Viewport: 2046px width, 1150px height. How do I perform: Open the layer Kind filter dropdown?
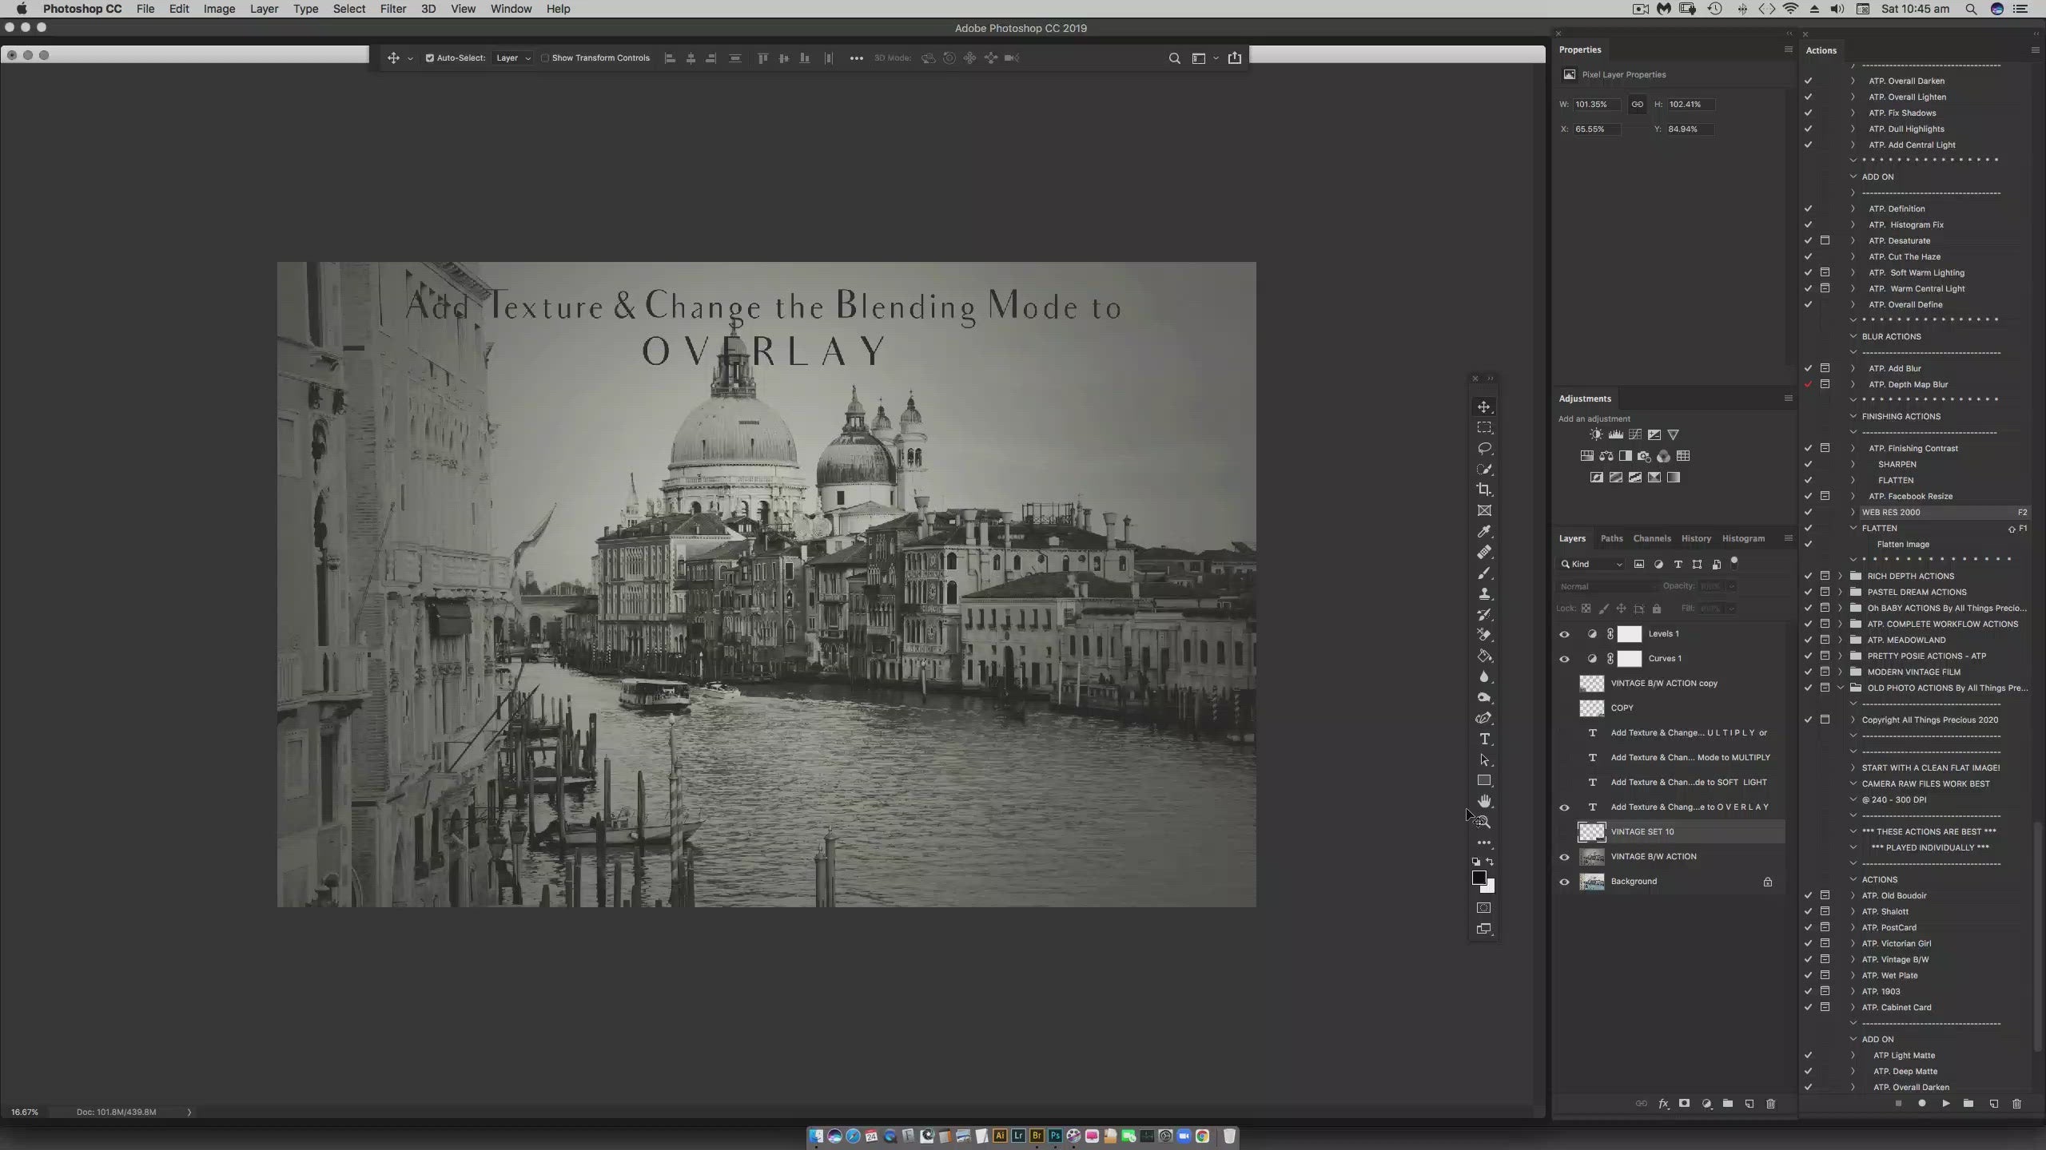tap(1594, 564)
